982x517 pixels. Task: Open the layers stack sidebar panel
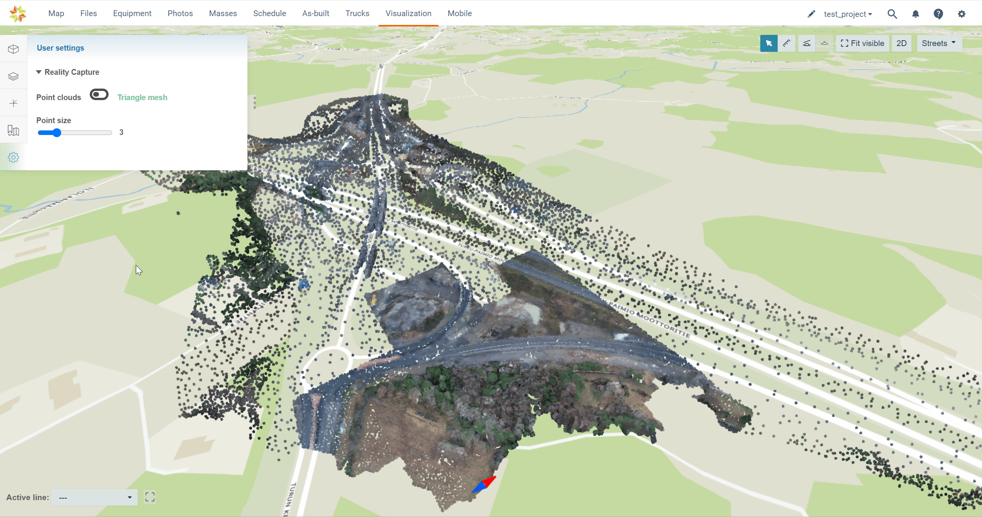pyautogui.click(x=13, y=76)
